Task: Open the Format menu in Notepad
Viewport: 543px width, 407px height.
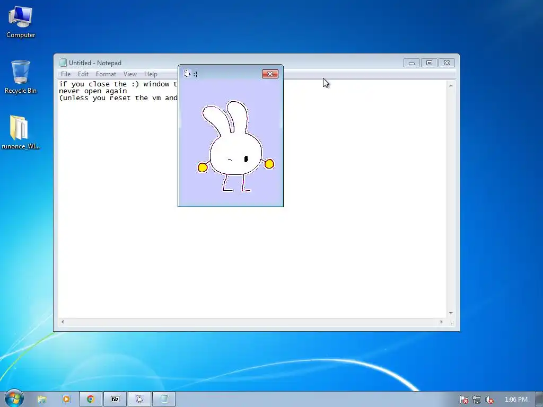Action: pyautogui.click(x=106, y=74)
